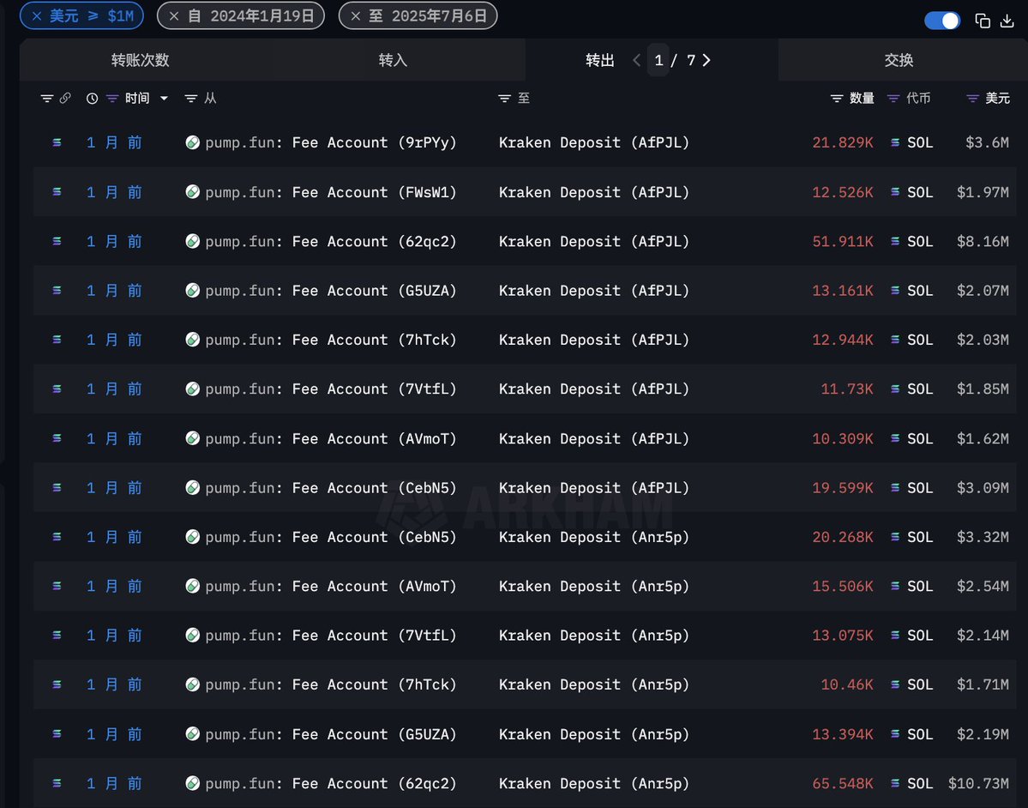Click the clock icon next to 时间
The height and width of the screenshot is (808, 1028).
click(92, 99)
